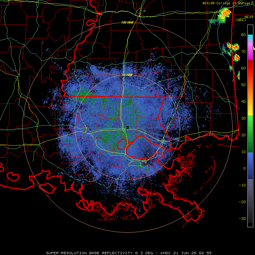Pick the light blue color bar segment

click(x=250, y=158)
